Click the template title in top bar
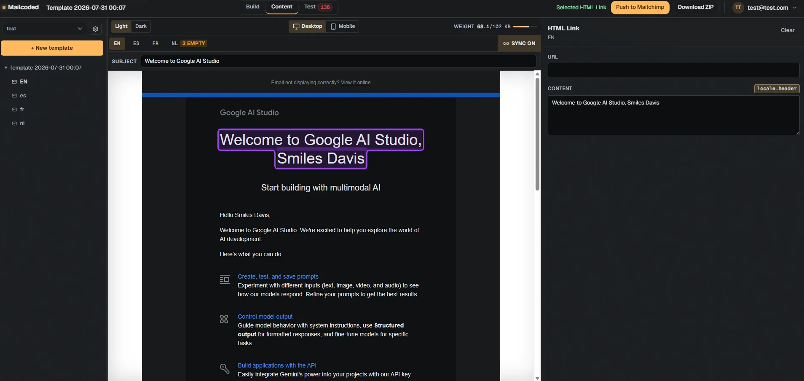 tap(86, 8)
